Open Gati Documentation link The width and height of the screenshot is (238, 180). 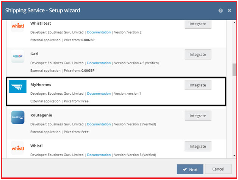coord(99,63)
